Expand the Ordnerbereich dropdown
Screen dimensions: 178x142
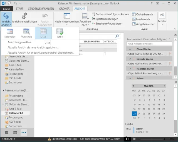pos(143,14)
